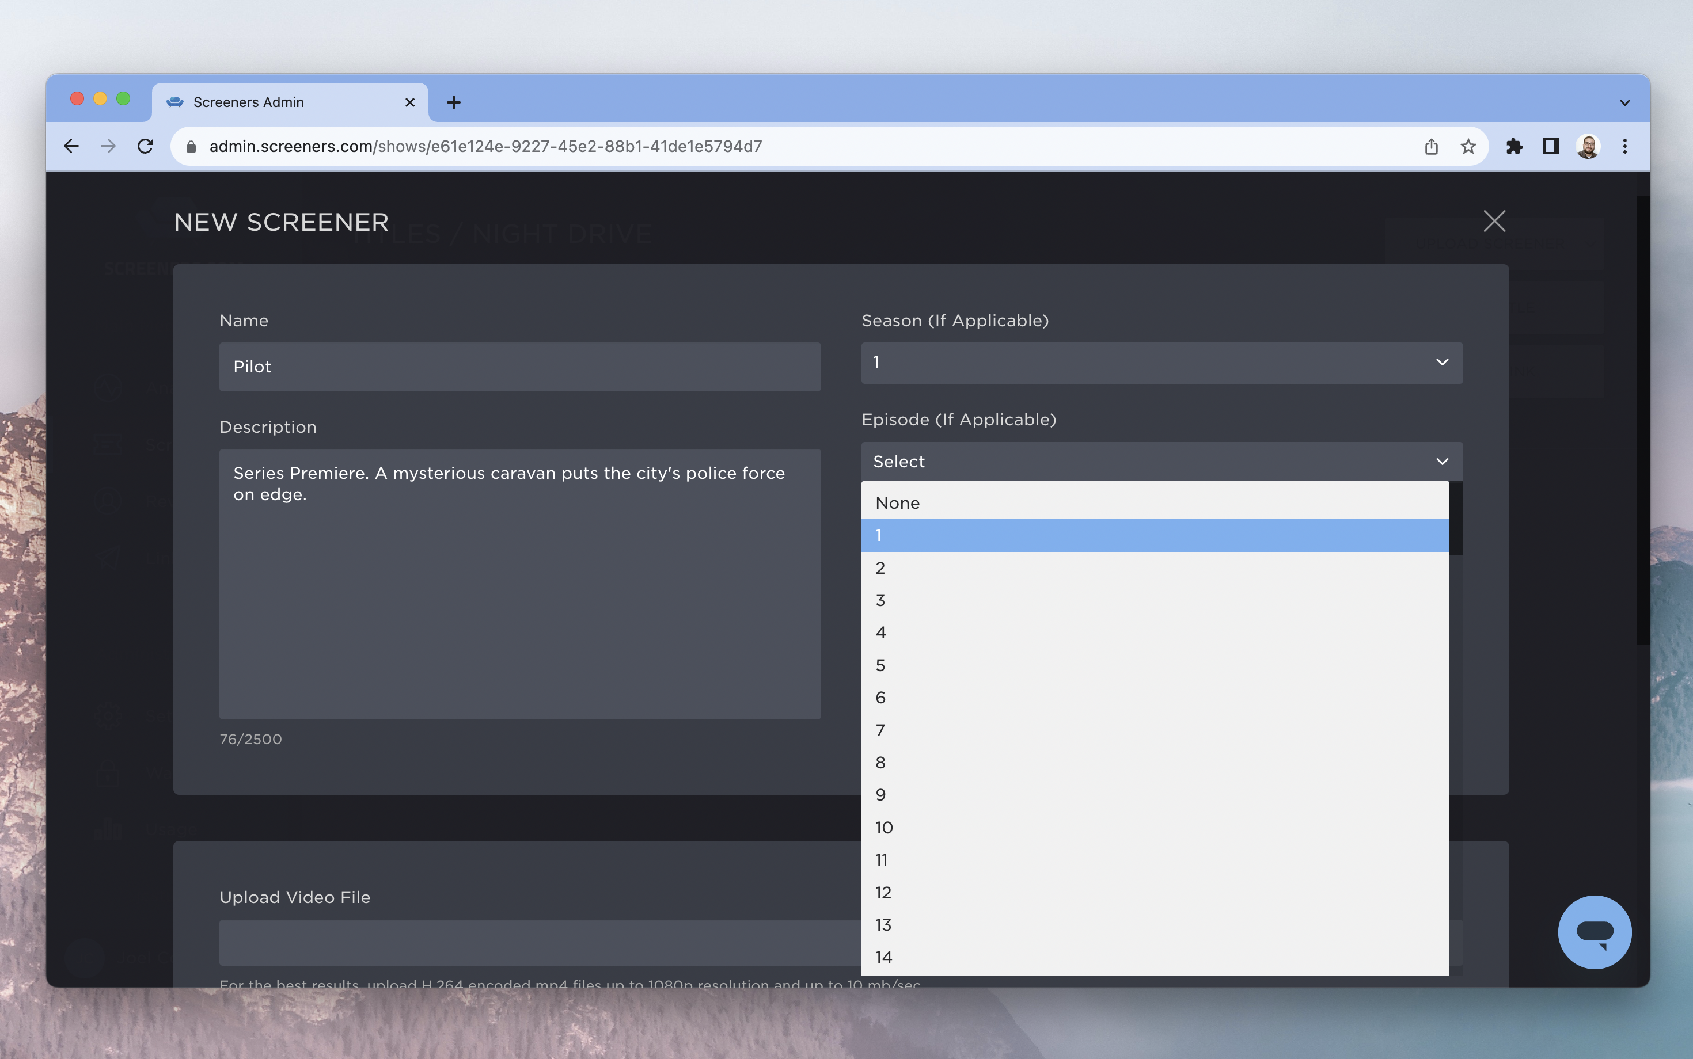Click the 76/2500 character counter
Viewport: 1693px width, 1059px height.
[251, 739]
